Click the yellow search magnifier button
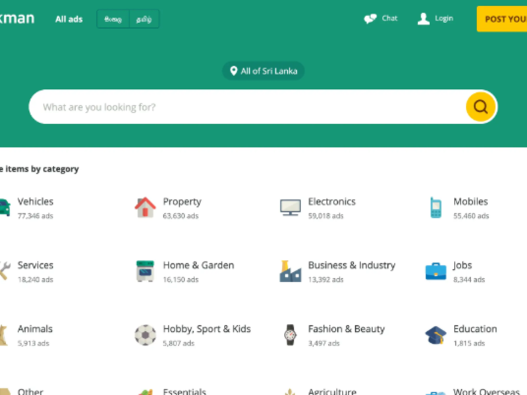 coord(480,107)
